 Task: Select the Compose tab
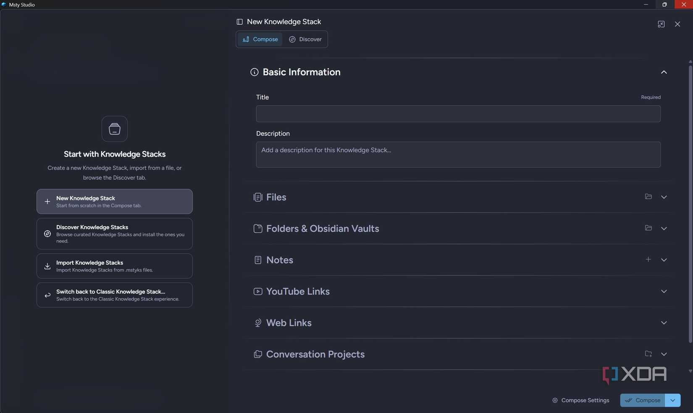coord(260,39)
